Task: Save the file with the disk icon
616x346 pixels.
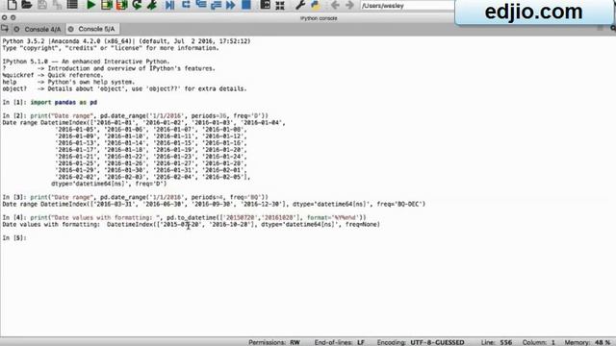Action: click(x=42, y=5)
